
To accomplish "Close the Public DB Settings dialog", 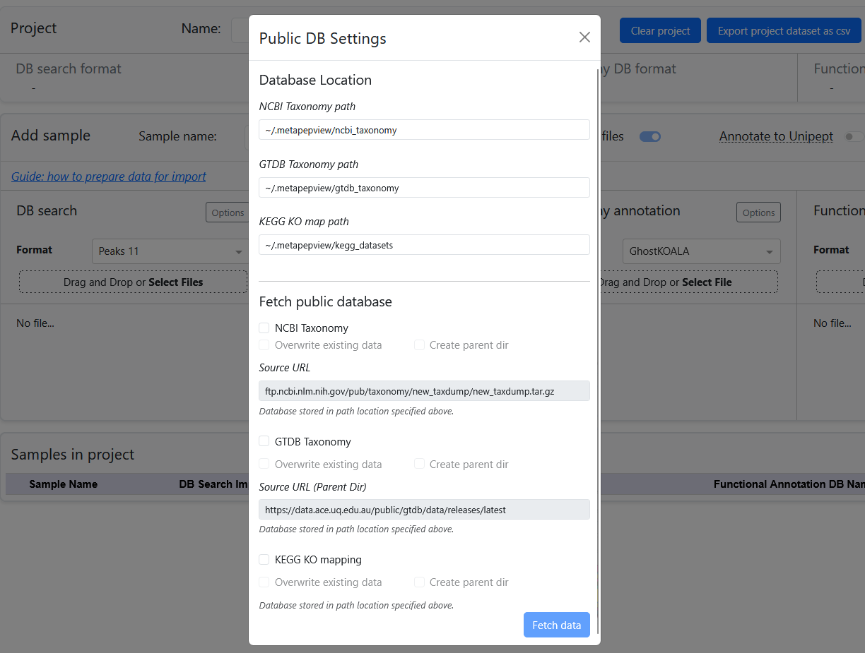I will (x=584, y=37).
